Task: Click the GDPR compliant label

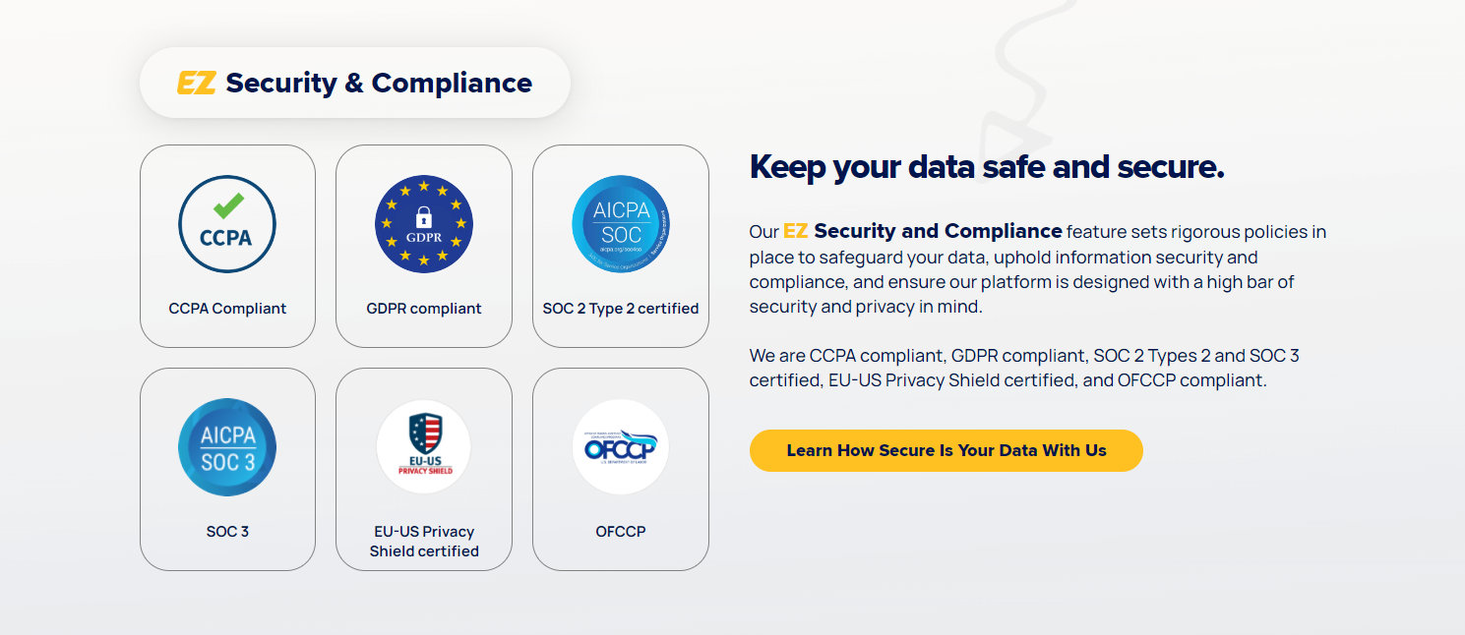Action: click(x=424, y=309)
